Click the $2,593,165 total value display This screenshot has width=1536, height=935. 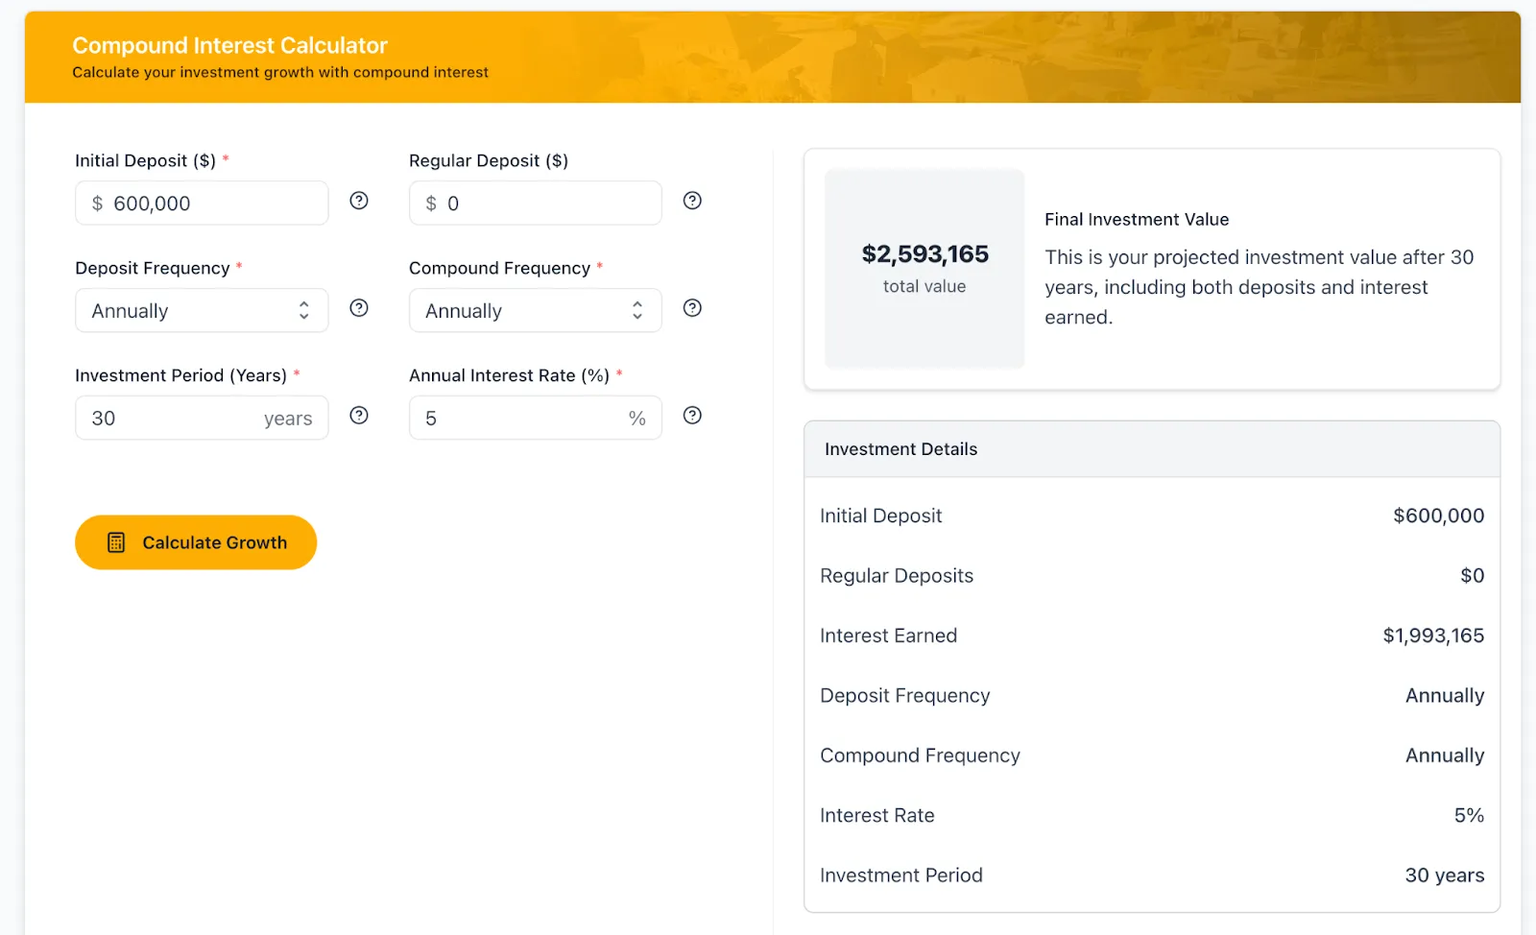(924, 269)
